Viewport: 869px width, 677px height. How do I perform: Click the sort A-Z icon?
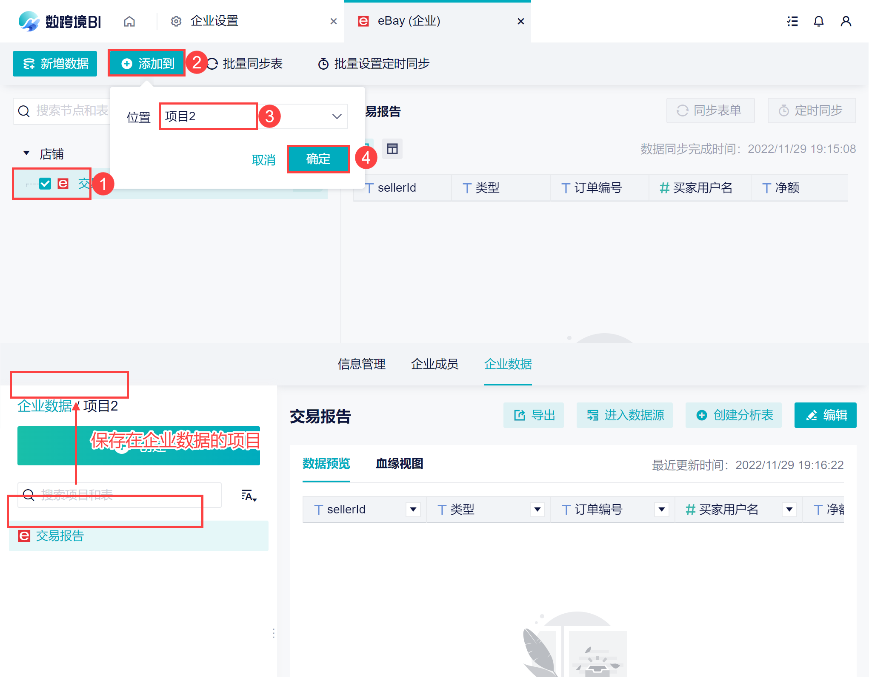point(249,496)
